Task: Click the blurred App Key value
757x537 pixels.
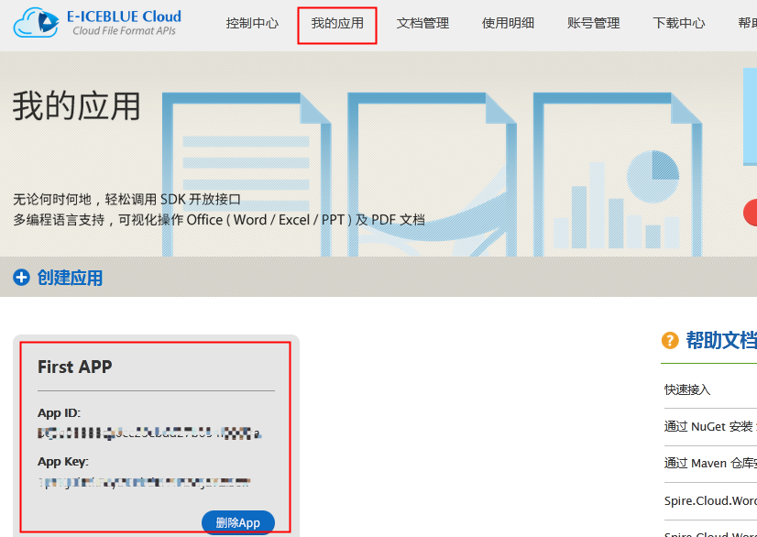Action: 145,482
